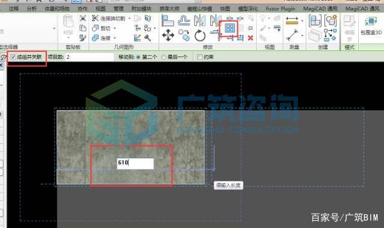
Task: Open the 粘贴 paste dropdown arrow
Action: (69, 38)
